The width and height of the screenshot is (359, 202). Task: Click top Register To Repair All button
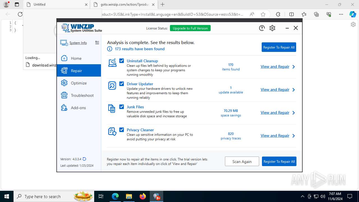[x=279, y=47]
